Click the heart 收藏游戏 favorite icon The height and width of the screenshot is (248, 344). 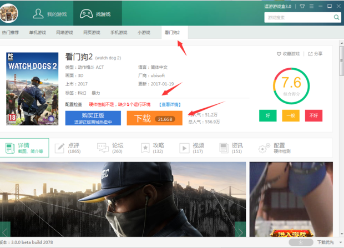(x=279, y=54)
